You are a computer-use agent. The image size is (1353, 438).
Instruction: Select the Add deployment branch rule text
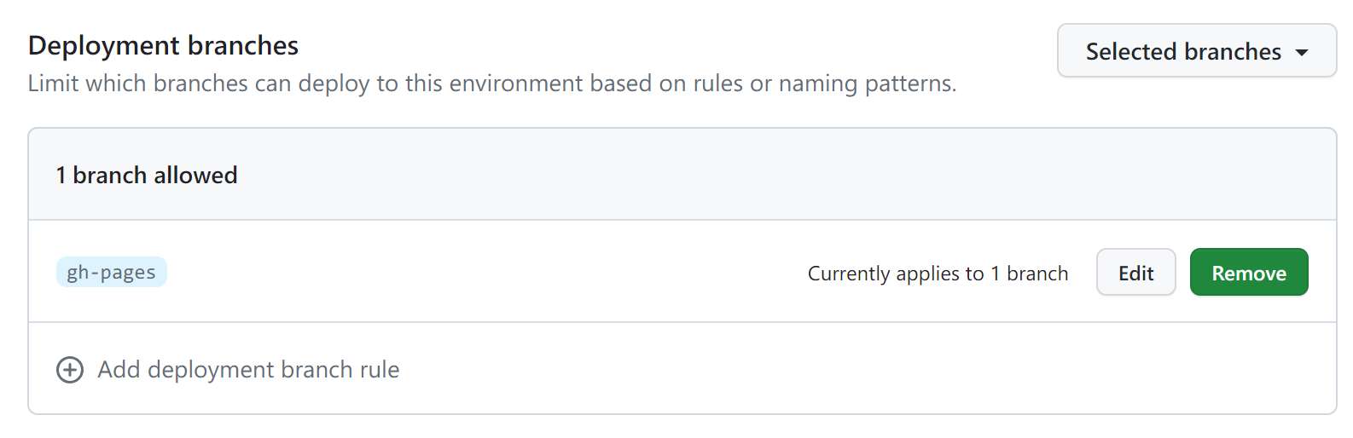click(x=248, y=370)
